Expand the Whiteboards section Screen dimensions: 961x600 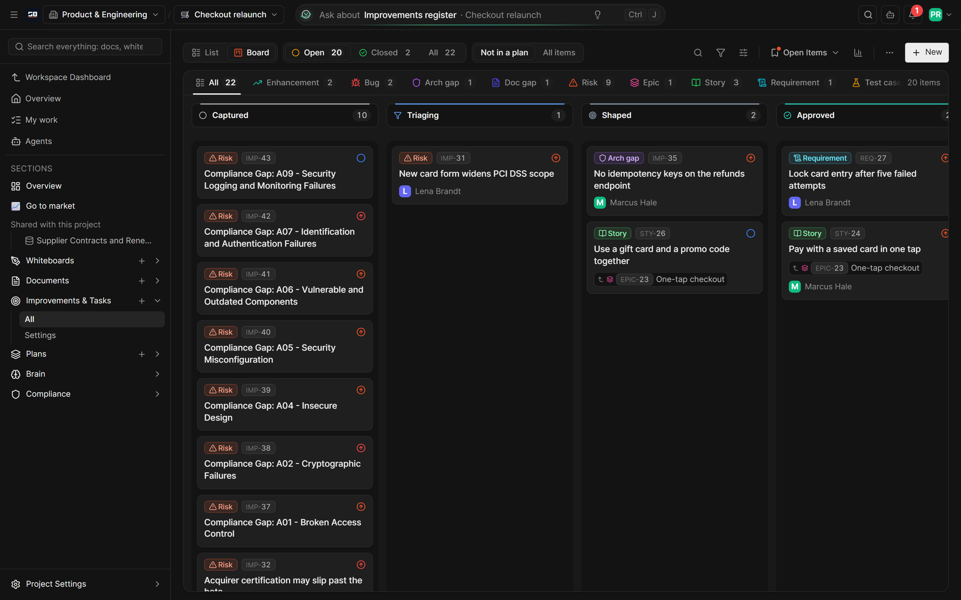pyautogui.click(x=157, y=261)
